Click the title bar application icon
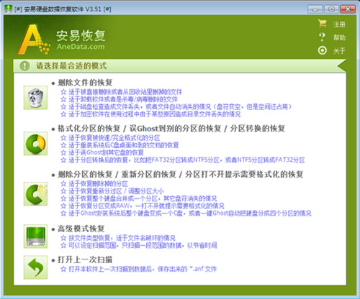The height and width of the screenshot is (299, 360). pyautogui.click(x=9, y=9)
